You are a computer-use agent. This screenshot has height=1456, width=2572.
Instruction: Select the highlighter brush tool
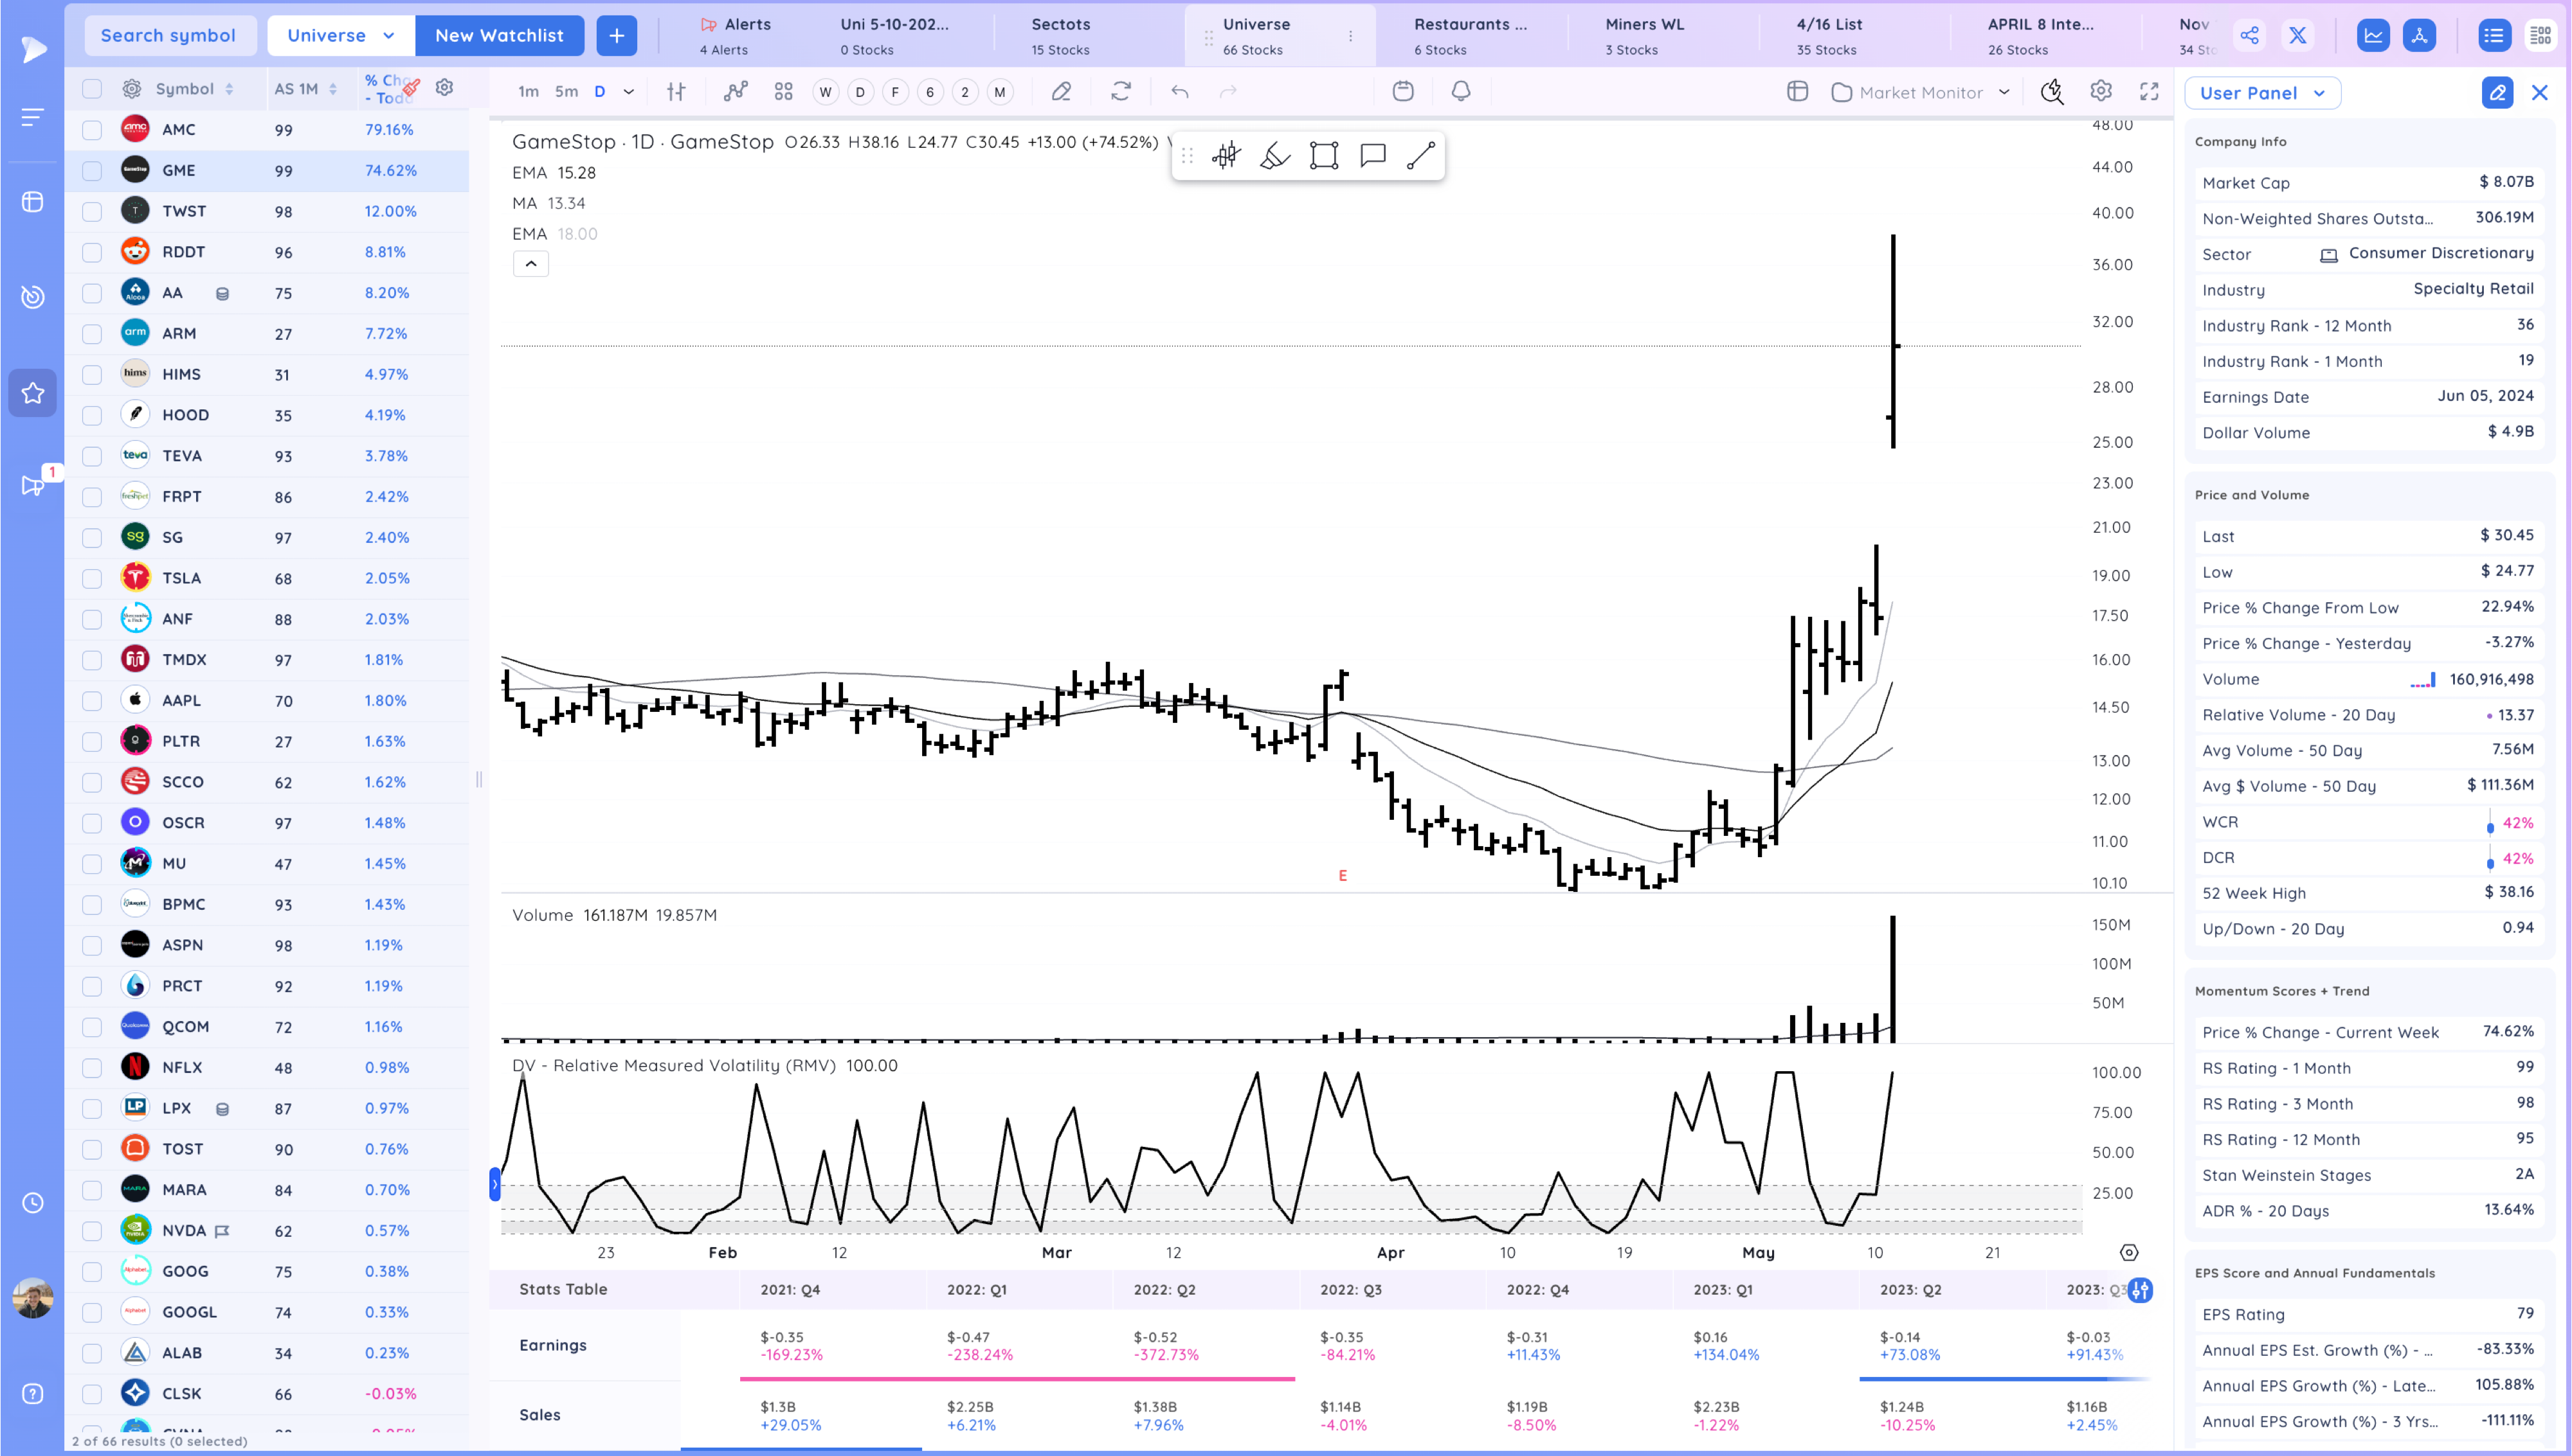pos(1274,155)
